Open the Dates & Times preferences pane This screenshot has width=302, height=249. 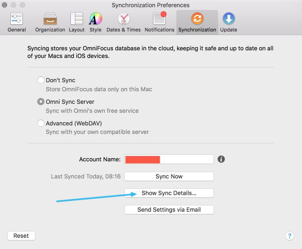[x=124, y=22]
